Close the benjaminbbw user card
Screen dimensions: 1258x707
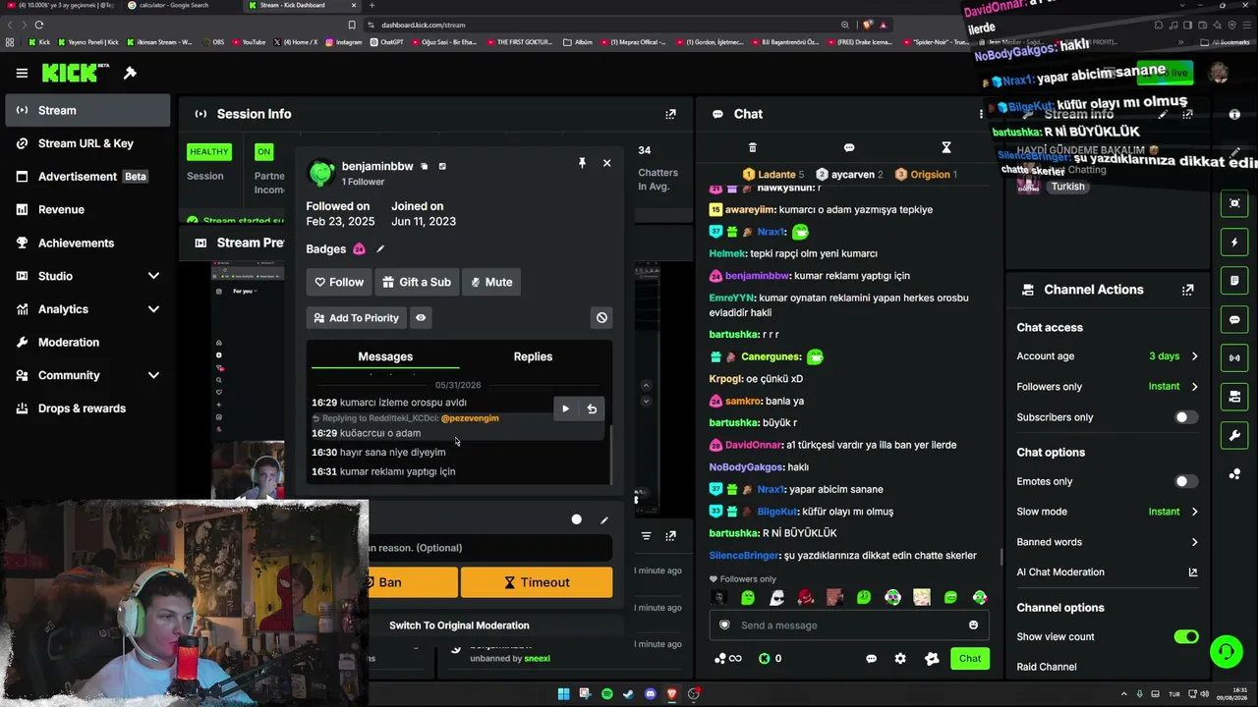click(606, 163)
